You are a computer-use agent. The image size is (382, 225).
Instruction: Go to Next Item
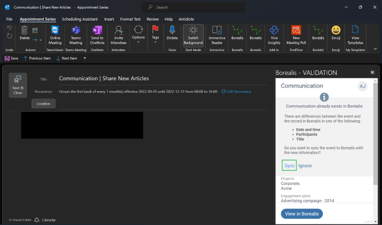pyautogui.click(x=67, y=58)
